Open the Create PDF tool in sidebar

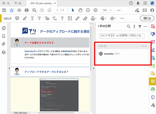tap(153, 26)
